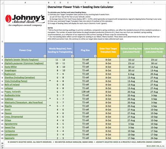Screen dimensions: 166x149
Task: Follow the Nigella link
Action: click(8, 106)
